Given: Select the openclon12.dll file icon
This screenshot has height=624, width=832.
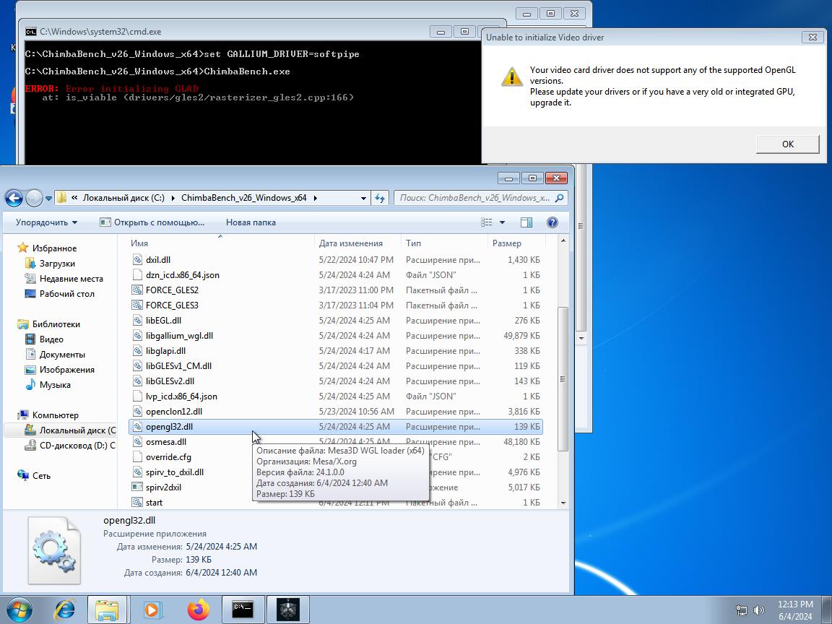Looking at the screenshot, I should click(x=137, y=411).
